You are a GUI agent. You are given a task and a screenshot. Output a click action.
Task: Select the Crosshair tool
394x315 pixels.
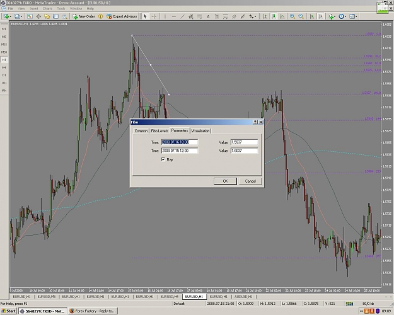(x=154, y=16)
